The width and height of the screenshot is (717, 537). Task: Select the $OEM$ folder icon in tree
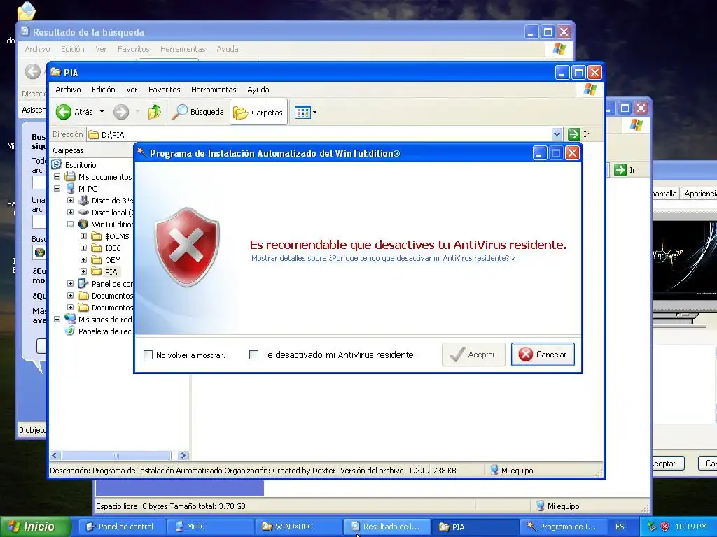(x=96, y=236)
